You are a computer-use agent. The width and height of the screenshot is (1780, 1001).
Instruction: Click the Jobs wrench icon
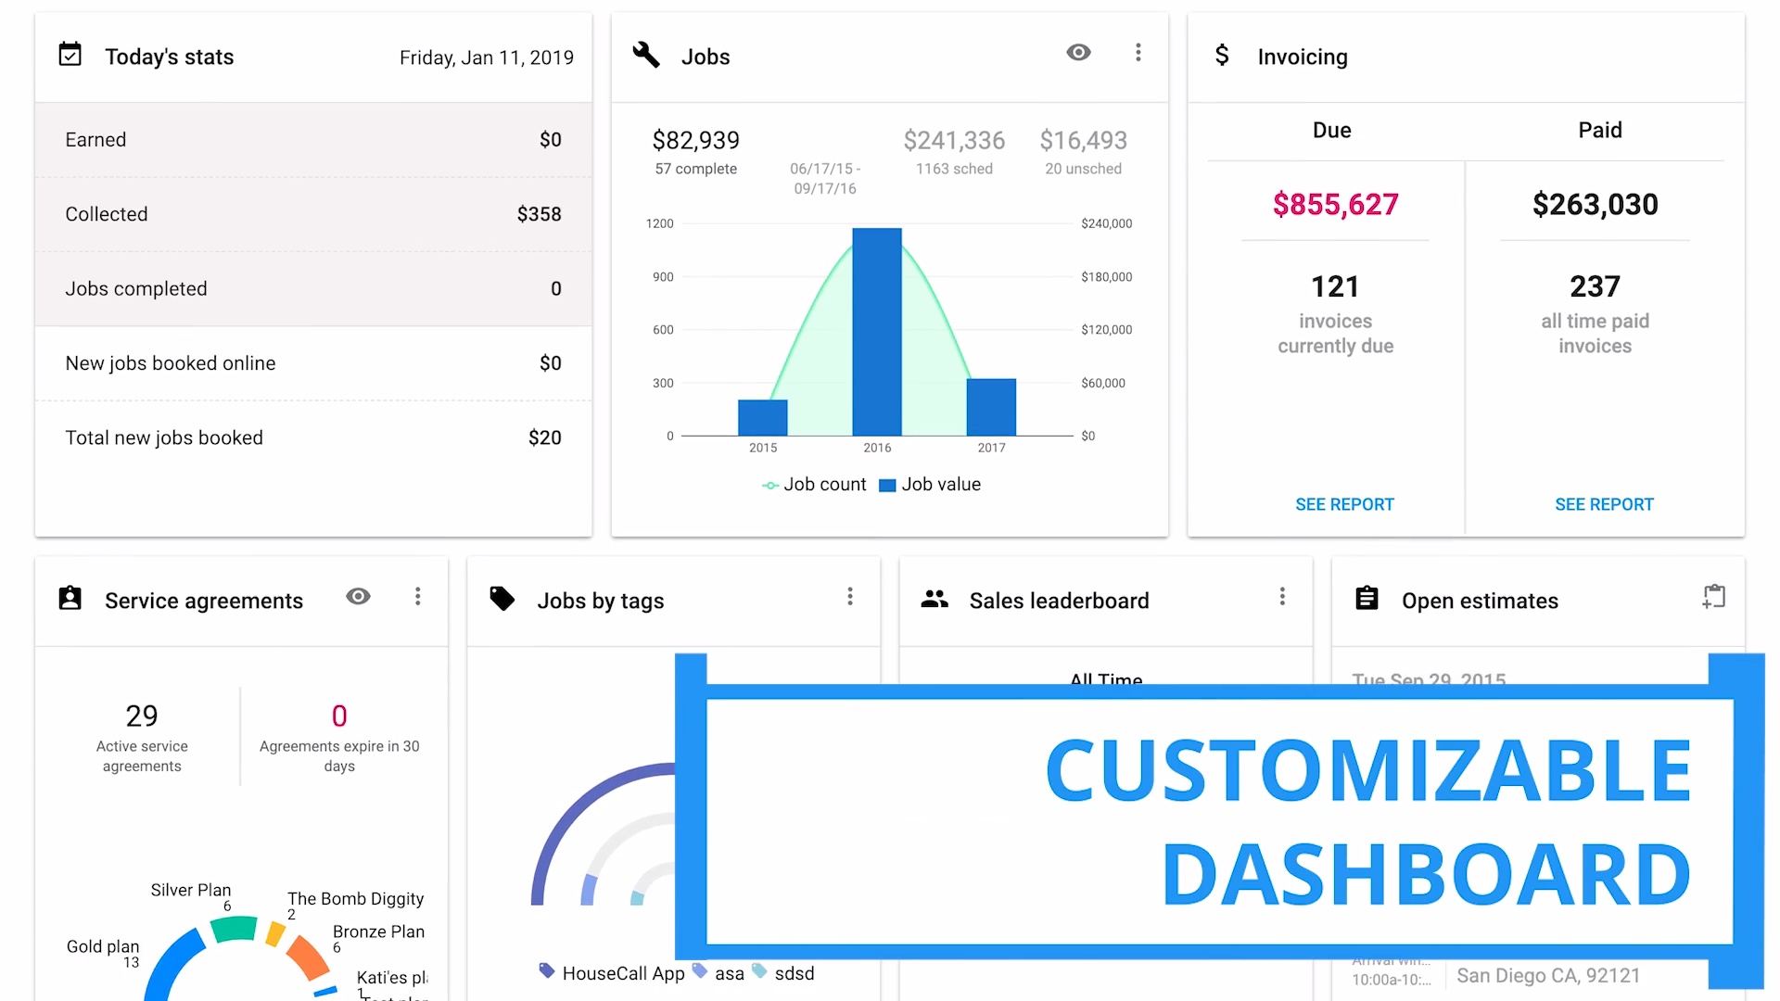[646, 55]
